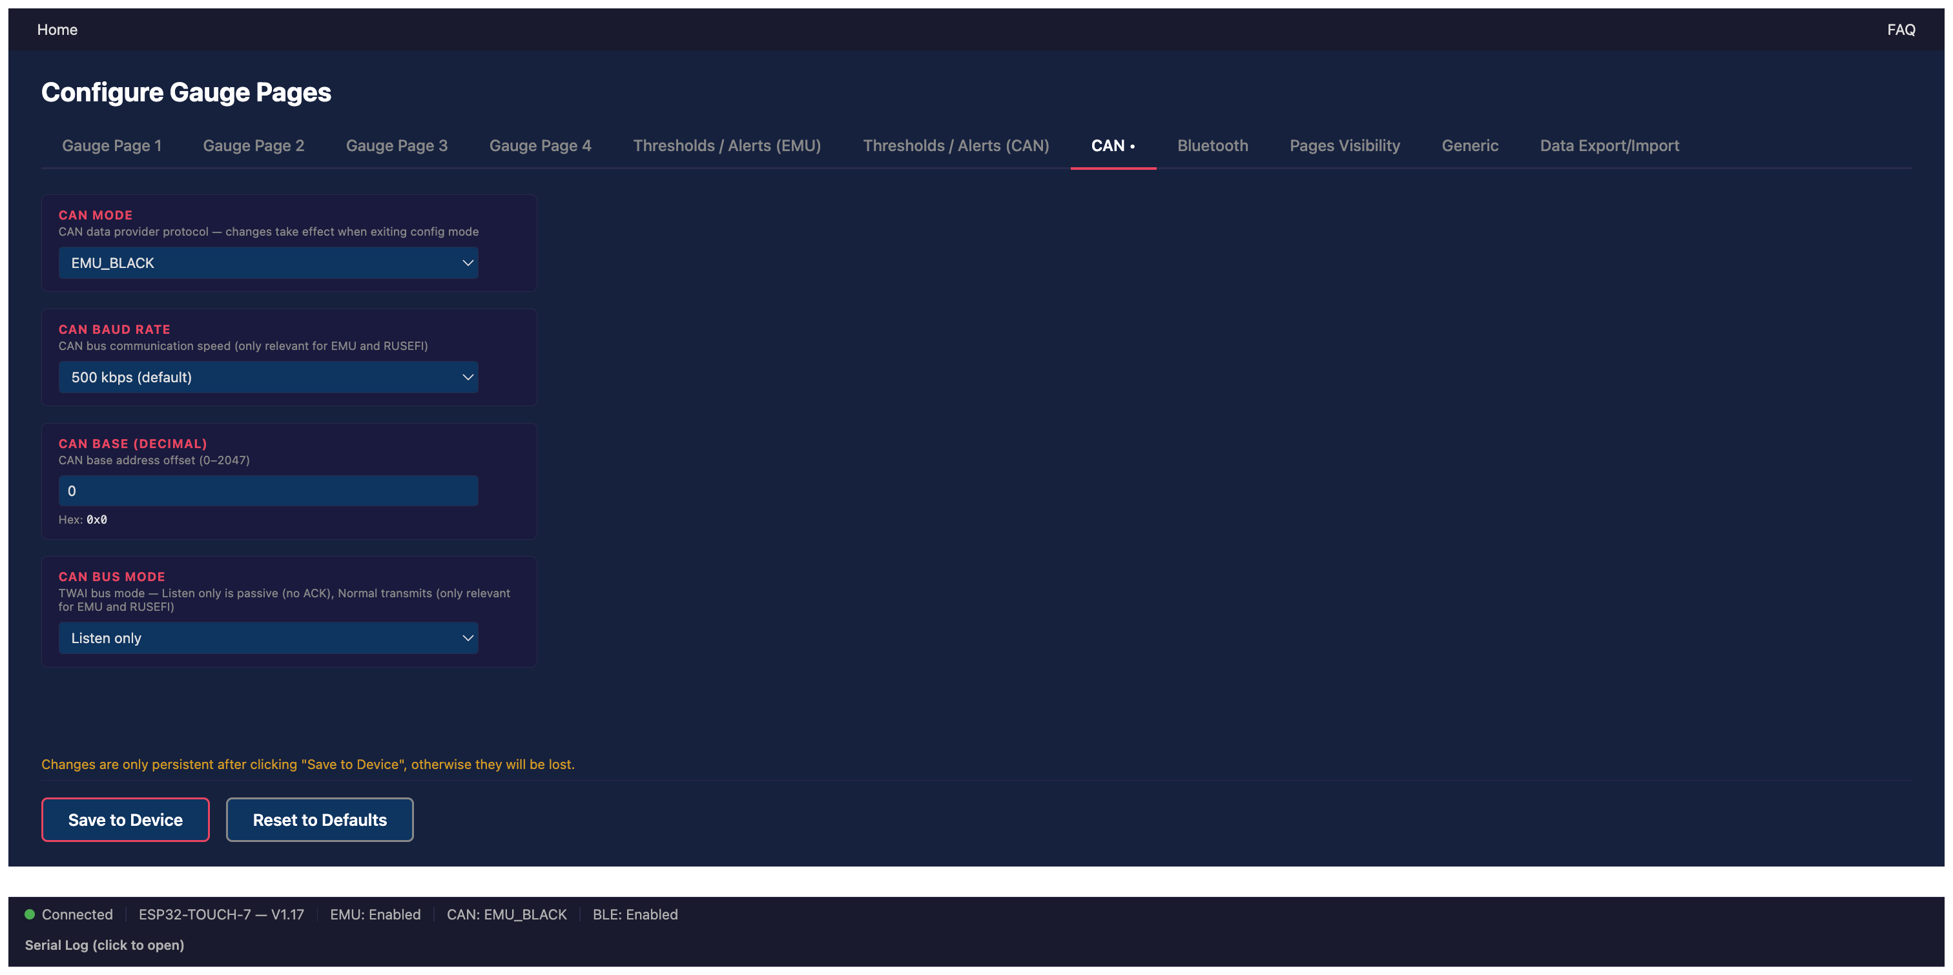
Task: Switch to Gauge Page 4 tab
Action: click(x=540, y=145)
